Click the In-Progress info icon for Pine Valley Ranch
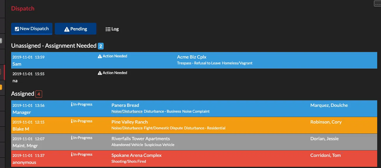The width and height of the screenshot is (381, 168). click(x=72, y=121)
